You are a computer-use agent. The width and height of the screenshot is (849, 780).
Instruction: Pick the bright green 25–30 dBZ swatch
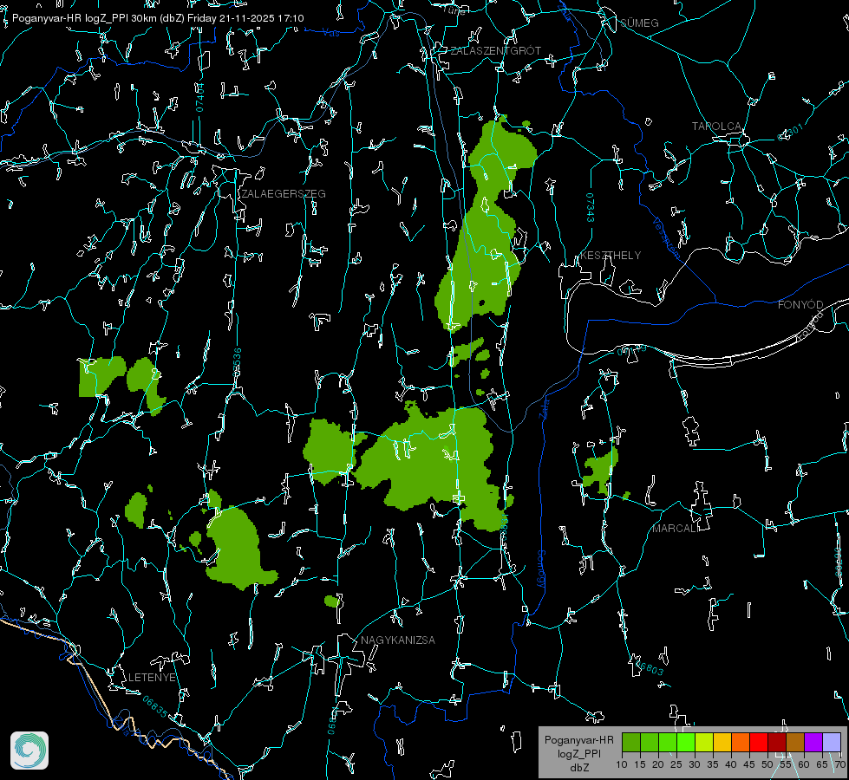click(x=685, y=742)
